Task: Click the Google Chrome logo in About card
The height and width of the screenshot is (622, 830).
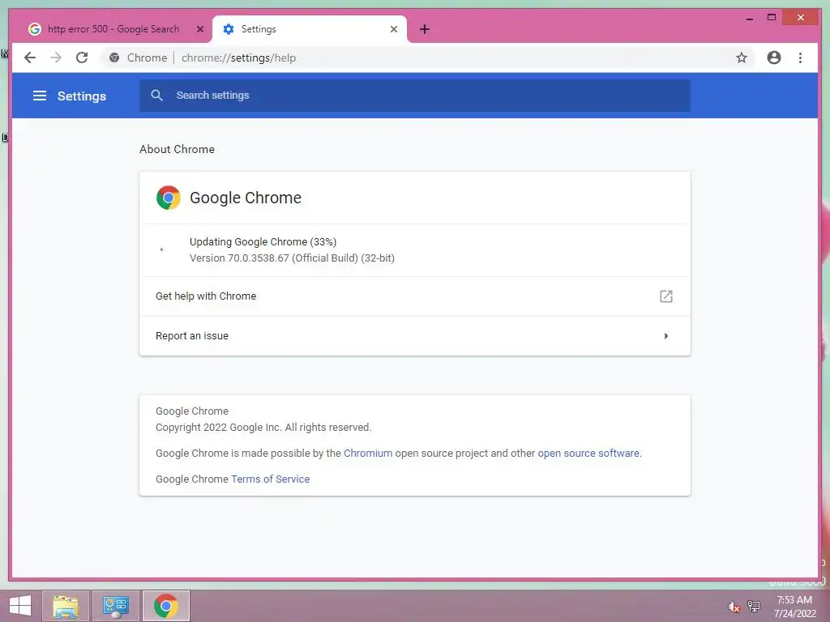Action: pos(169,198)
